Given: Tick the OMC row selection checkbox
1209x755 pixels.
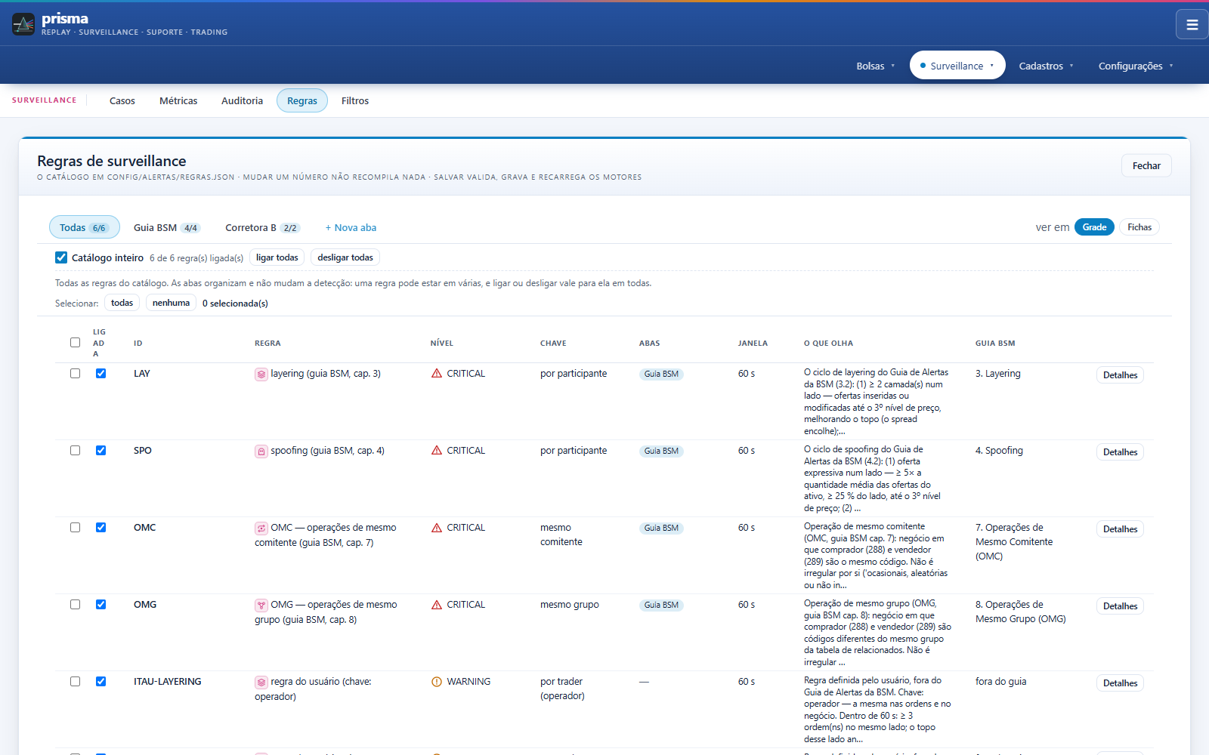Looking at the screenshot, I should pos(75,528).
